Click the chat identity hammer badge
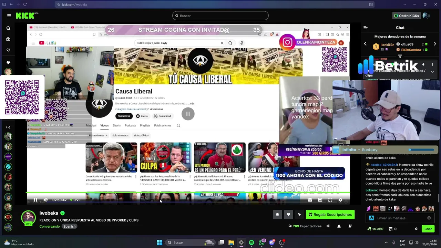441x248 pixels. 371,218
